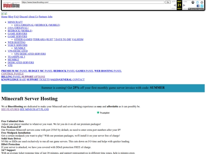Open the WEB HOSTING menu item
Image resolution: width=206 pixels, height=154 pixels.
tap(16, 42)
